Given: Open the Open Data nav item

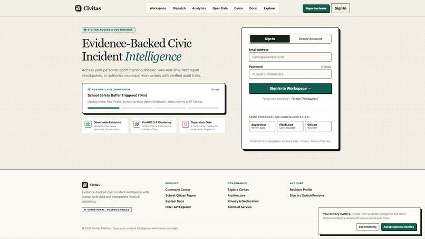Looking at the screenshot, I should pyautogui.click(x=220, y=8).
